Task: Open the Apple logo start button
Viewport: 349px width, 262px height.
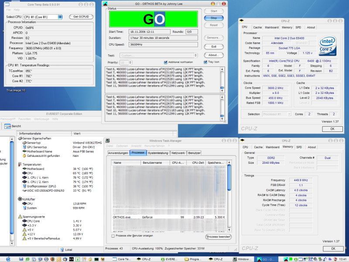Action: click(x=8, y=259)
